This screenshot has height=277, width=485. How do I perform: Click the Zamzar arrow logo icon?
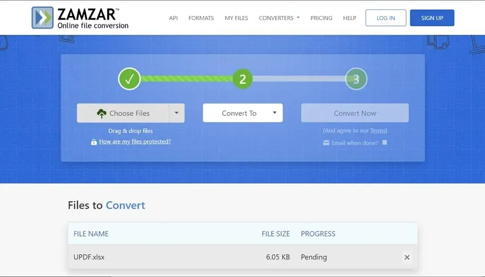(x=42, y=18)
